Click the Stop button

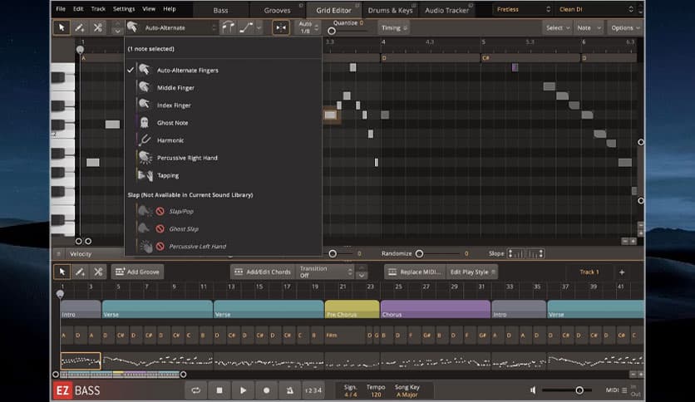pyautogui.click(x=219, y=390)
